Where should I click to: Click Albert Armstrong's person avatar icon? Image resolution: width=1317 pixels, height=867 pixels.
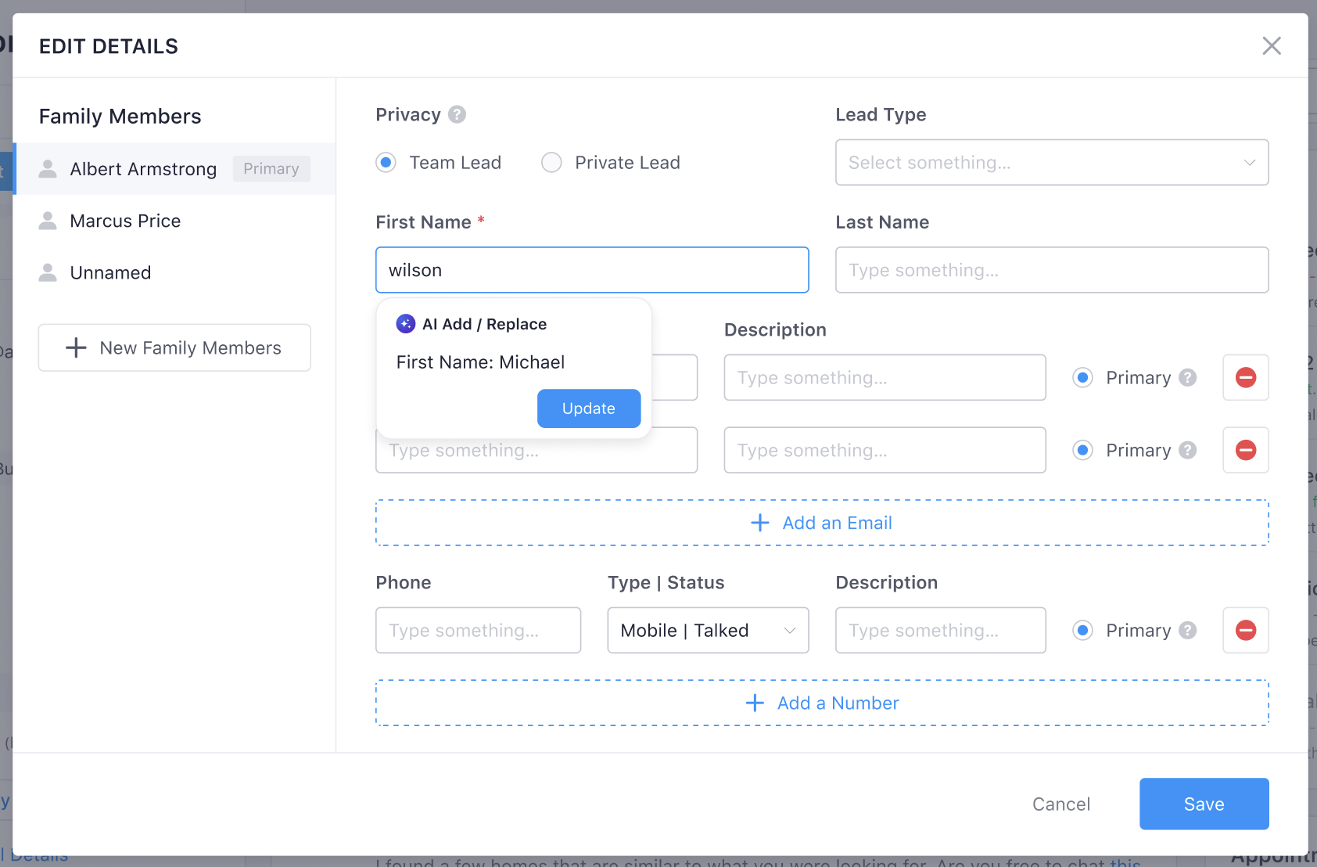48,169
